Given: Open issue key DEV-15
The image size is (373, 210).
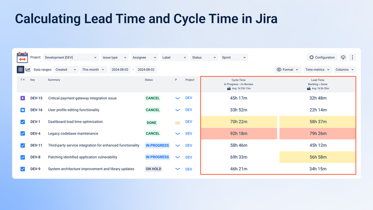Looking at the screenshot, I should 36,98.
